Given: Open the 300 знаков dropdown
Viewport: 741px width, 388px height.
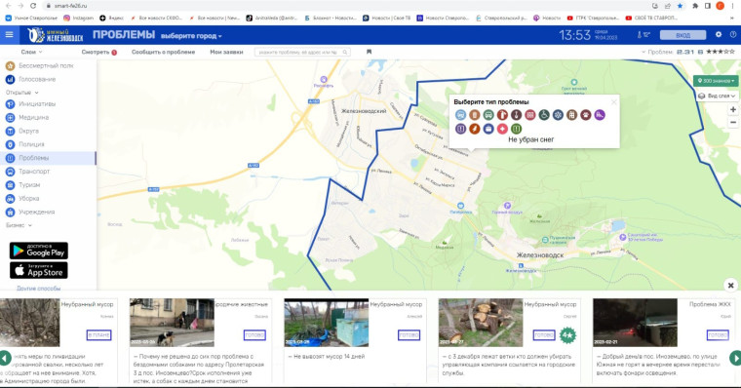Looking at the screenshot, I should [x=716, y=81].
